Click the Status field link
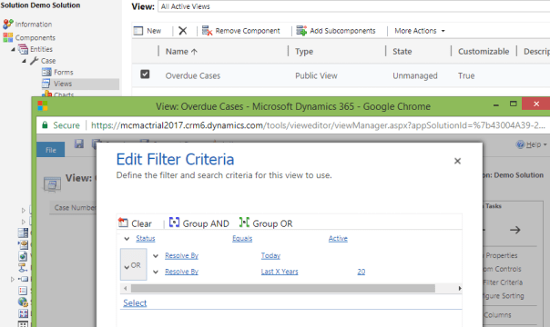 (x=146, y=239)
